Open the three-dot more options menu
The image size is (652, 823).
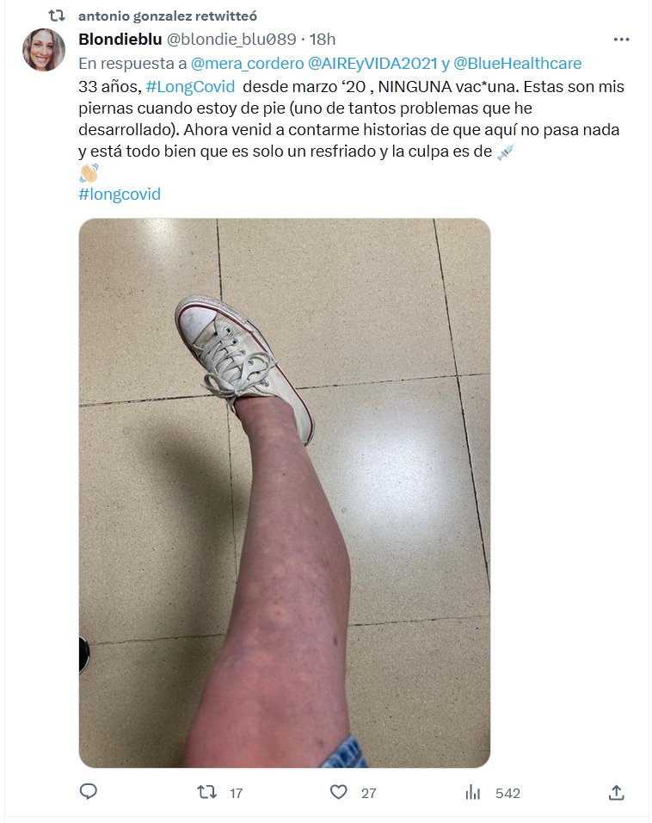[x=621, y=40]
